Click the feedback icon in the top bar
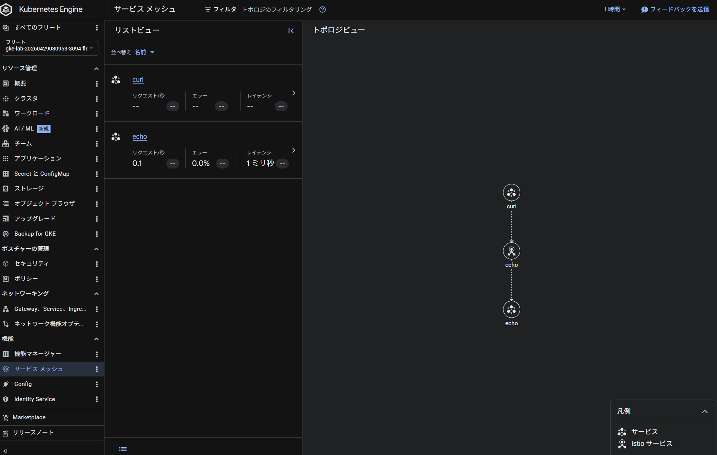 tap(644, 9)
